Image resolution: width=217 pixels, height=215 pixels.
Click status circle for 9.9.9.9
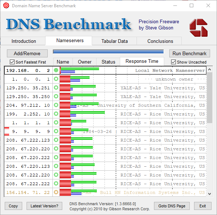(56, 131)
